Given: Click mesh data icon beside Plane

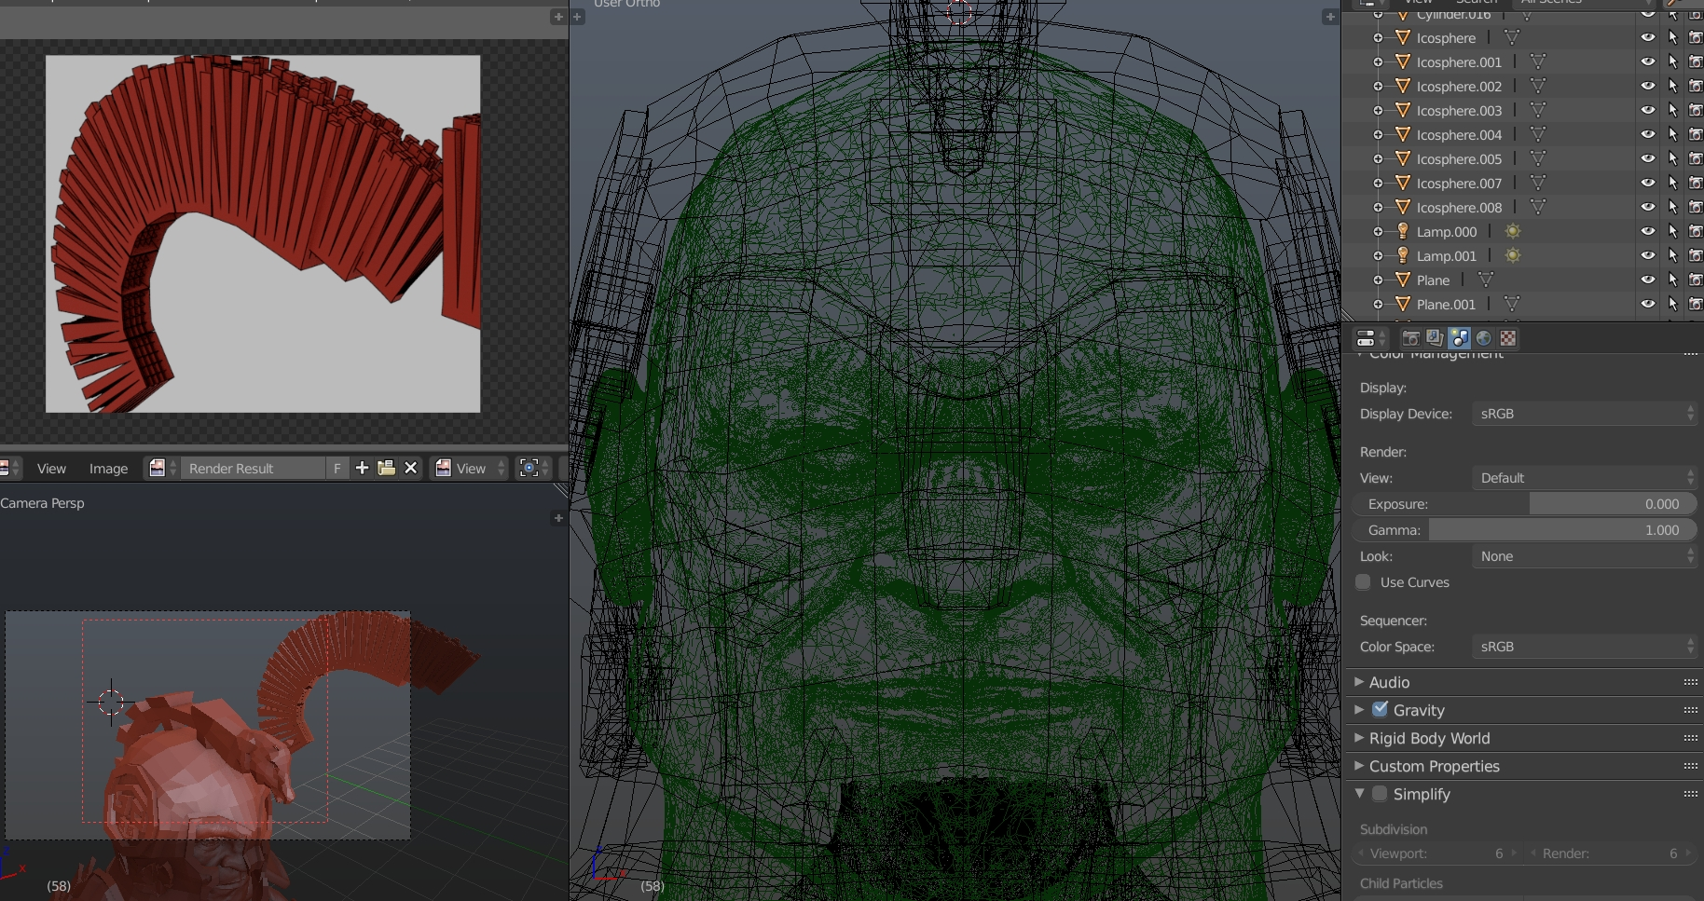Looking at the screenshot, I should coord(1486,280).
